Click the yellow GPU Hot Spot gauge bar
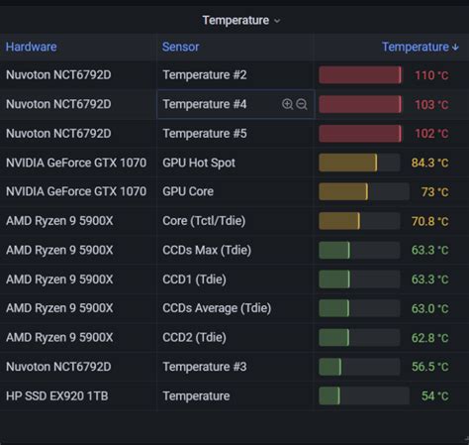The width and height of the screenshot is (469, 445). (x=348, y=163)
